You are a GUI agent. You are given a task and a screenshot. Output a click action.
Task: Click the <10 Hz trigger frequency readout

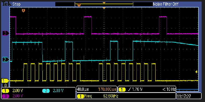point(169,89)
